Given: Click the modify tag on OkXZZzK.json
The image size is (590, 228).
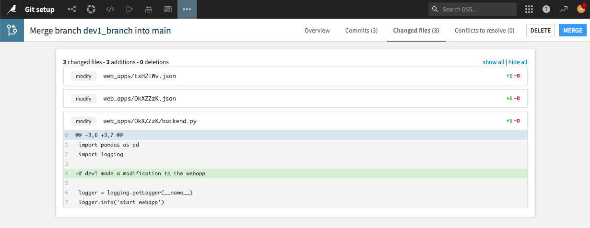Looking at the screenshot, I should click(x=83, y=99).
